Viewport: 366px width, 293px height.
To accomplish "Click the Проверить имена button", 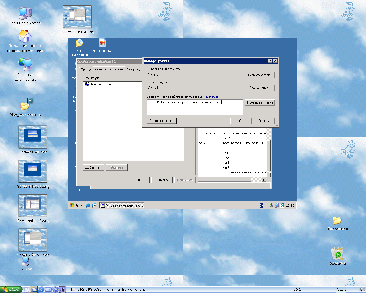I will point(260,102).
